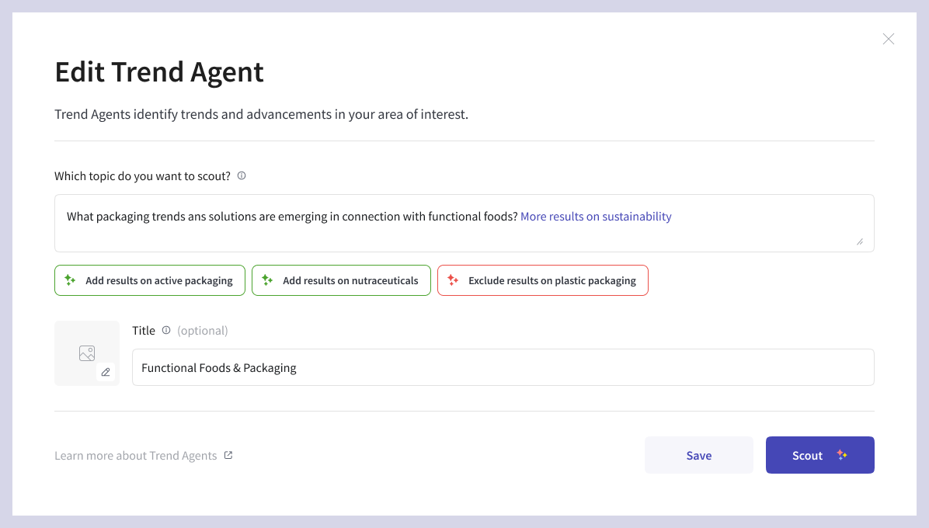Viewport: 929px width, 528px height.
Task: Click the info icon next to the Title label
Action: (165, 330)
